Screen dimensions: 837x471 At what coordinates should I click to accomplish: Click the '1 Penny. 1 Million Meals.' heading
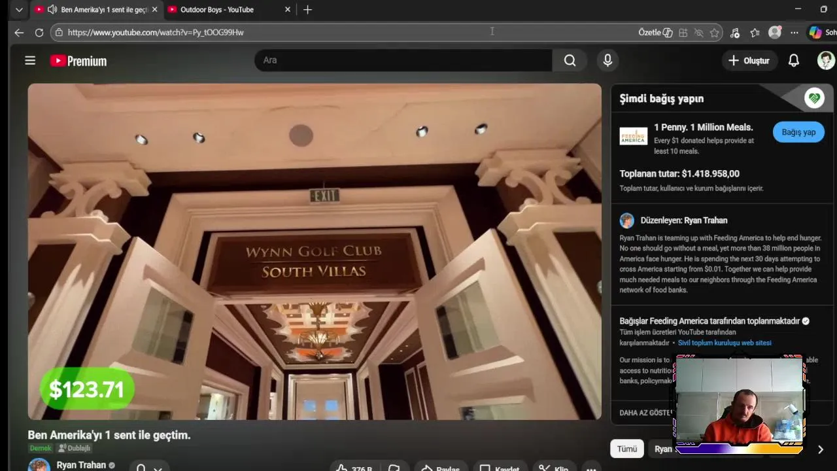point(704,128)
